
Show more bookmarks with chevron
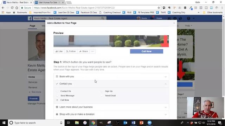point(199,13)
